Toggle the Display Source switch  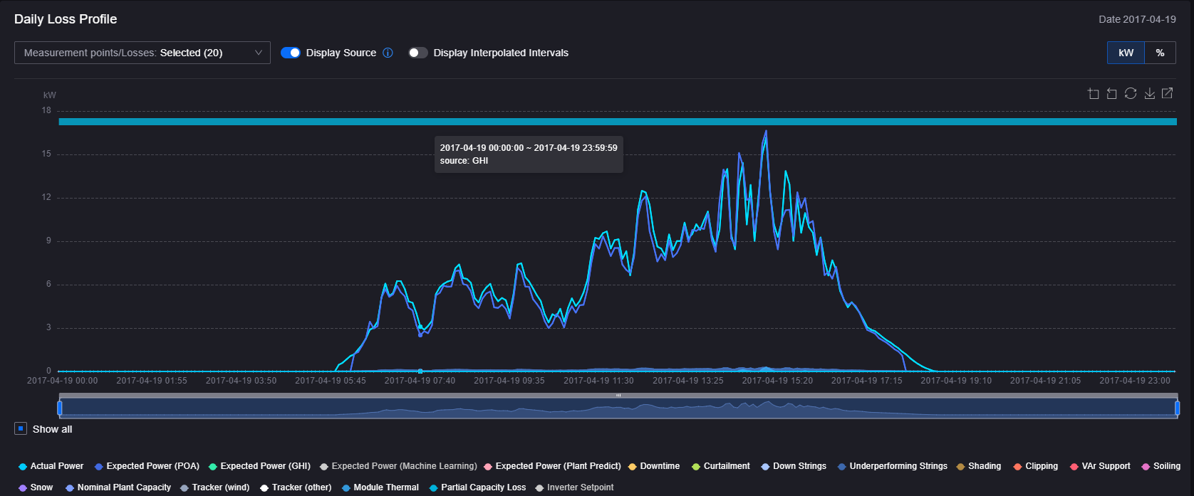pos(291,53)
